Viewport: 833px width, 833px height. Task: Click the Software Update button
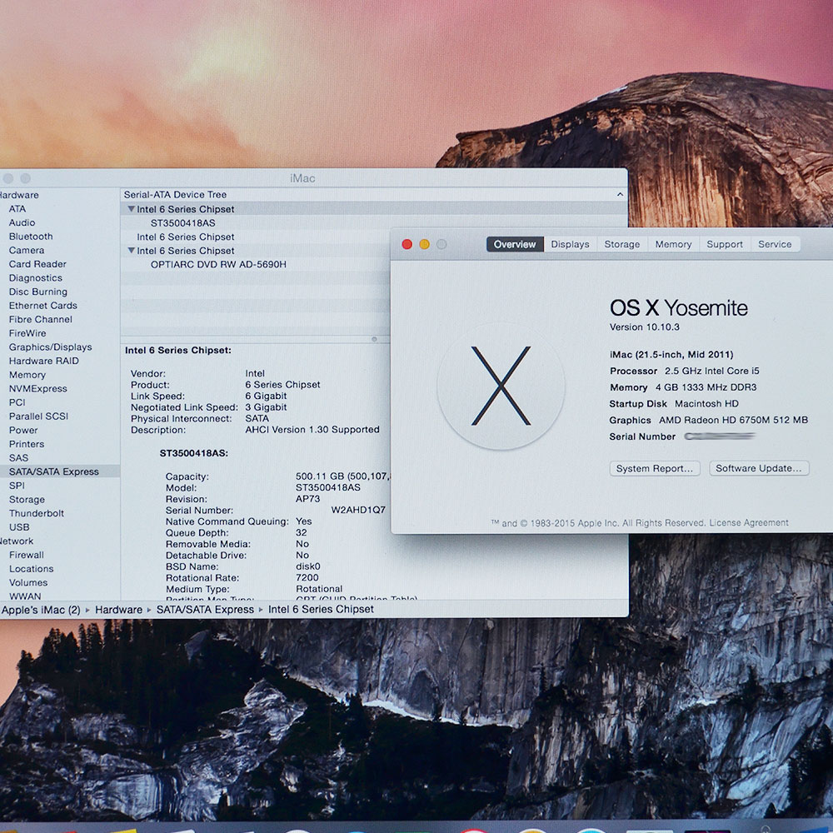[x=759, y=468]
